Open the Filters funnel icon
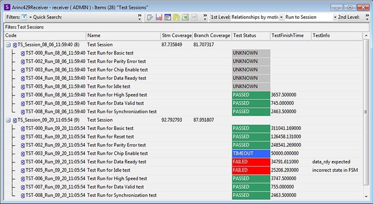Viewport: 373px width, 204px height. (x=24, y=17)
